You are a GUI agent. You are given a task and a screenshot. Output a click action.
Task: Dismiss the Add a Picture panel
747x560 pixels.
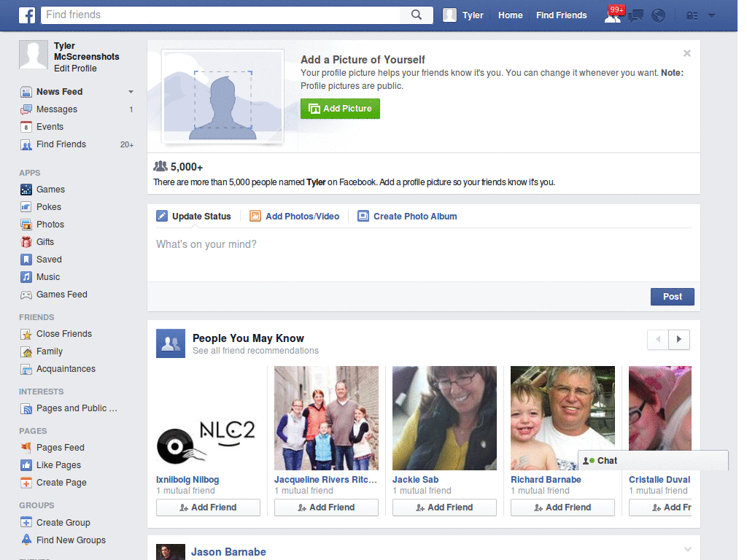(687, 53)
